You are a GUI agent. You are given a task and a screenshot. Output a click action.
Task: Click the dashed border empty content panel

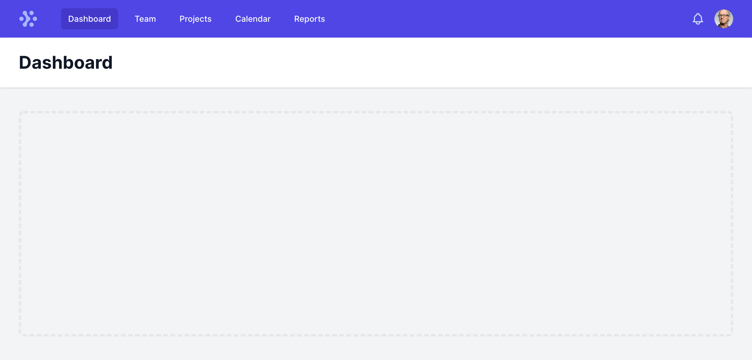(x=376, y=223)
